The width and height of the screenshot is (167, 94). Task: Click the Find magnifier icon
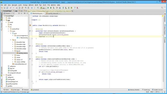[26, 8]
